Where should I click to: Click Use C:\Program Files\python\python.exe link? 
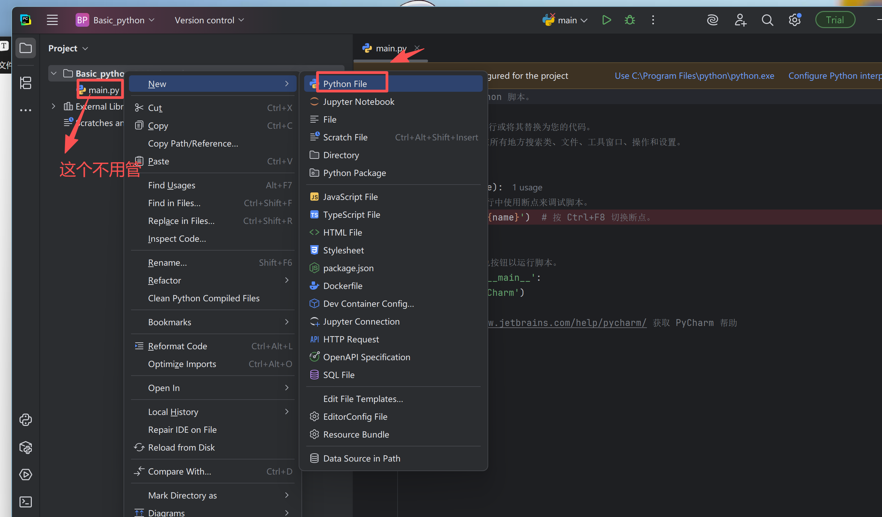(x=694, y=76)
